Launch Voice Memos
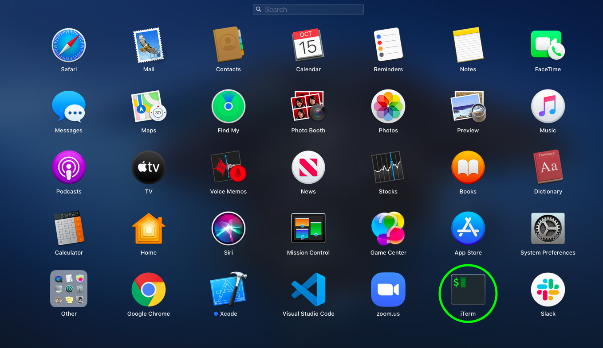The image size is (603, 348). click(x=229, y=167)
